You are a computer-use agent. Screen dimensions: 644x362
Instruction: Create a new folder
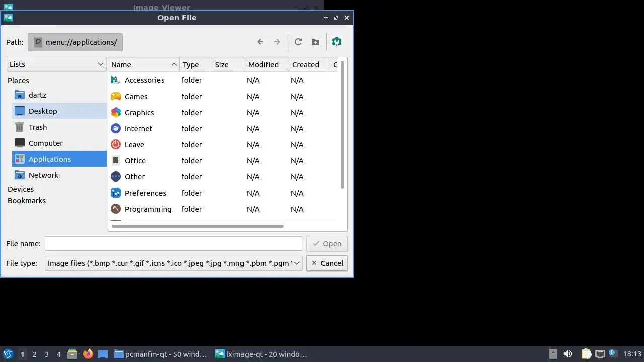(315, 42)
